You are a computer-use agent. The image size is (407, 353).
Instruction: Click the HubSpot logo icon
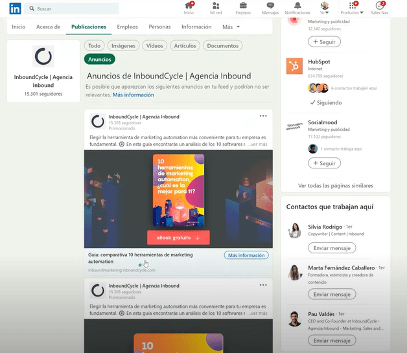pyautogui.click(x=294, y=66)
